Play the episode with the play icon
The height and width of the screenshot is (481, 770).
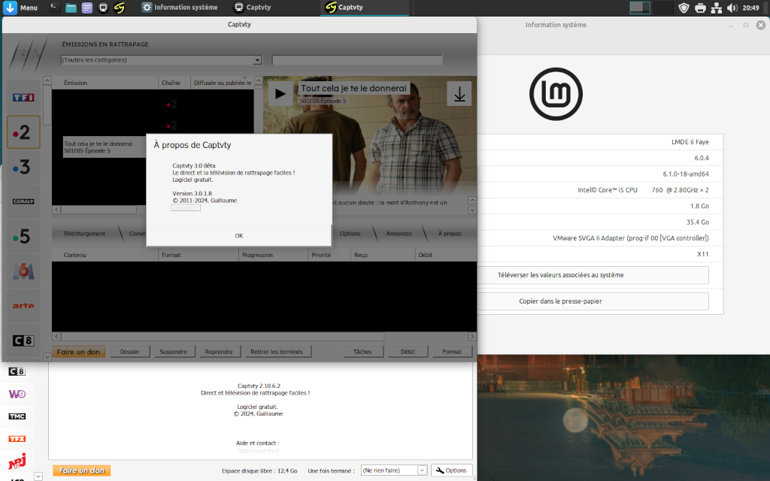(280, 94)
